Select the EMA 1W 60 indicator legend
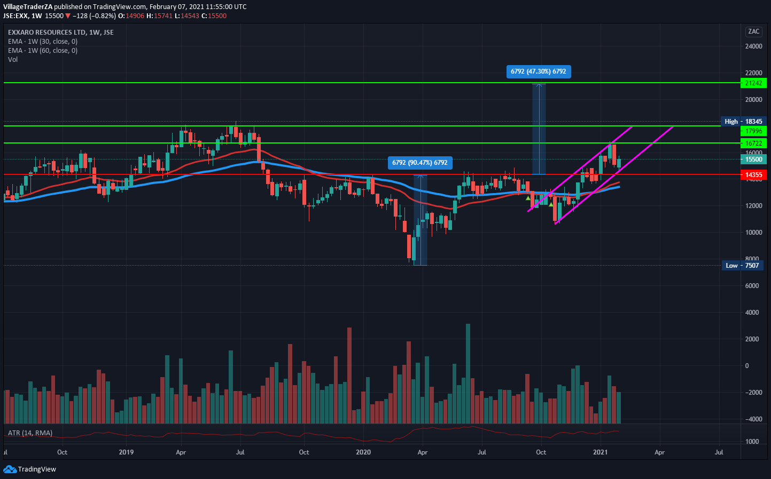This screenshot has height=479, width=771. click(43, 51)
